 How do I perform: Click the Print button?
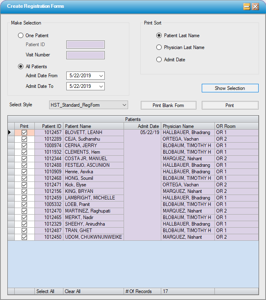click(x=230, y=105)
